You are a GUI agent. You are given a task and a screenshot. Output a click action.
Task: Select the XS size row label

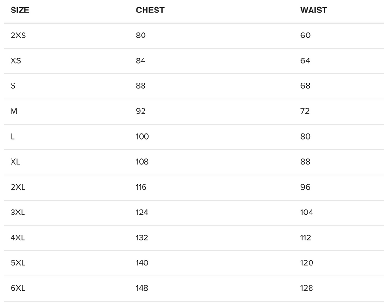[16, 61]
